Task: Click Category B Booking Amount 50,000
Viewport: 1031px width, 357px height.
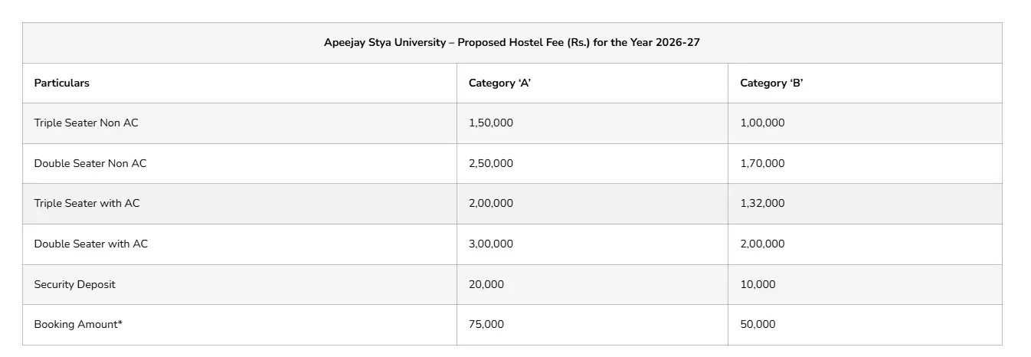Action: tap(757, 324)
